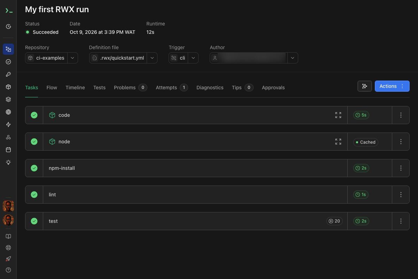Click the 20 tests badge on test row
Viewport: 418px width, 279px height.
click(x=334, y=221)
